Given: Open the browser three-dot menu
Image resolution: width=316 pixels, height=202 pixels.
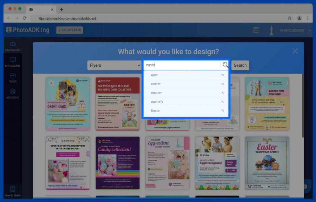Looking at the screenshot, I should tap(307, 18).
